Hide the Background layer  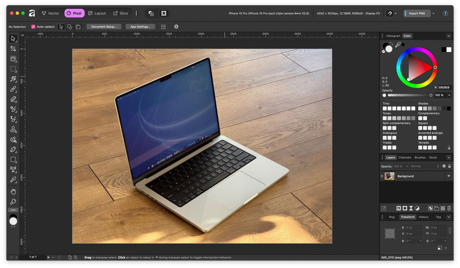point(449,176)
